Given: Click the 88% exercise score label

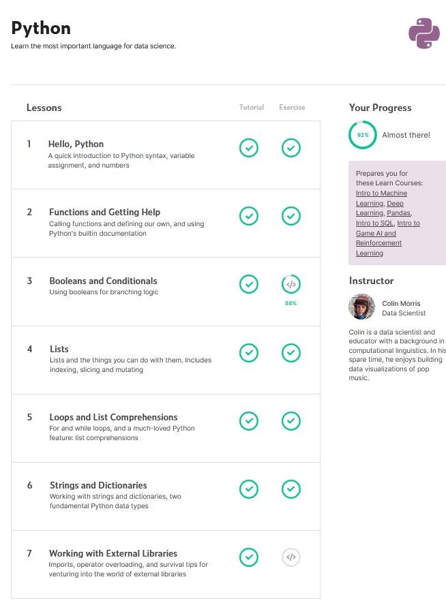Looking at the screenshot, I should pyautogui.click(x=291, y=302).
